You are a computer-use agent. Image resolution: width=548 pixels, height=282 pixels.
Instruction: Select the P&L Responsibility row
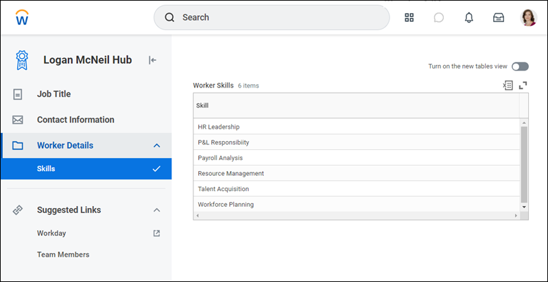tap(357, 142)
